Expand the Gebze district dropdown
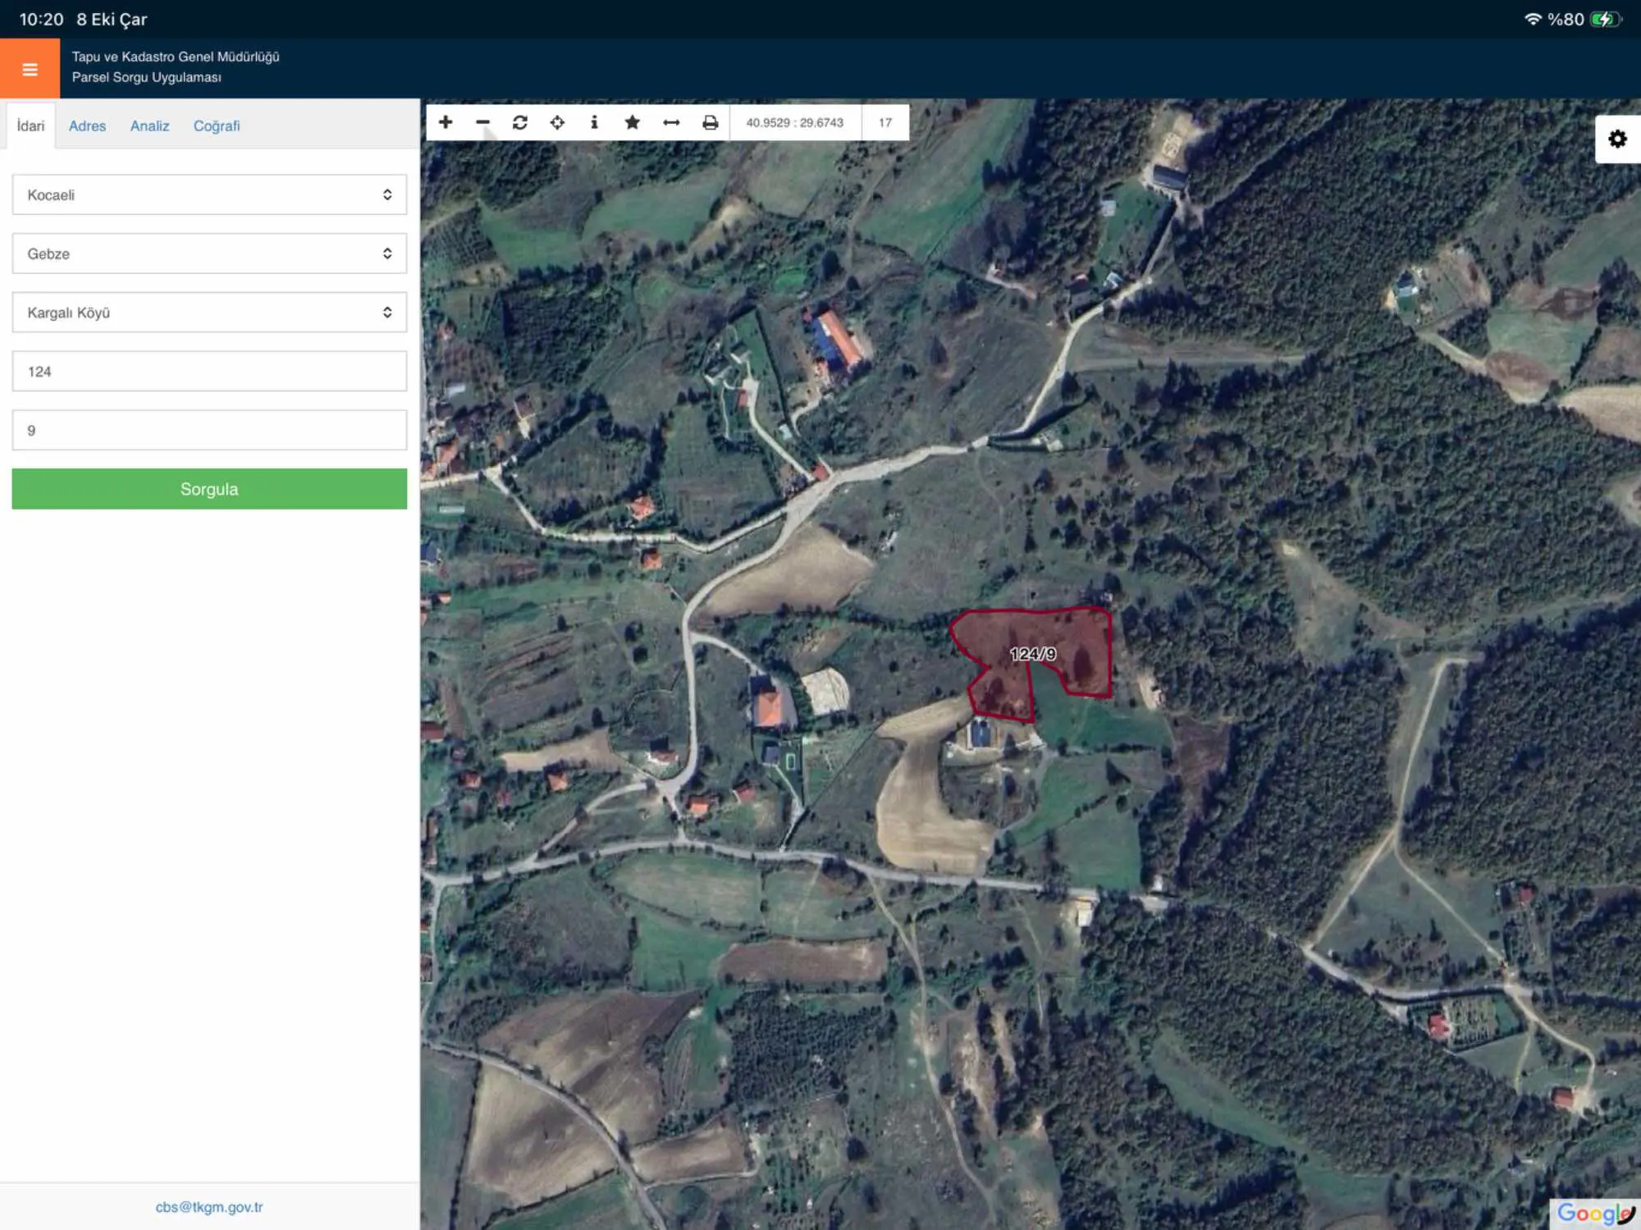Image resolution: width=1641 pixels, height=1230 pixels. click(x=209, y=254)
